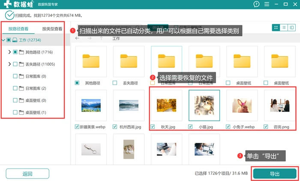
Task: Switch to grid thumbnail view icon
Action: click(276, 27)
